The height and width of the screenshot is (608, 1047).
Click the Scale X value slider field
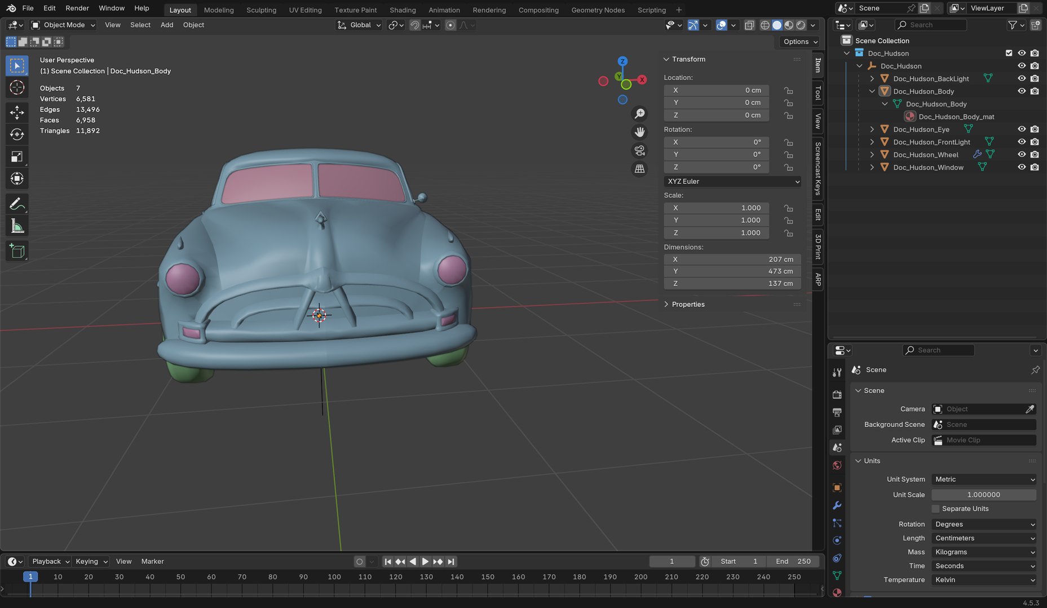[x=717, y=208]
